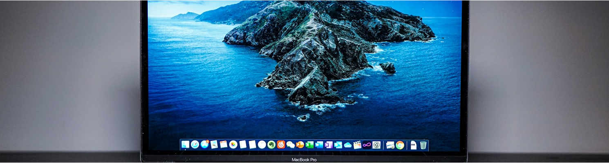Launch Google Chrome
The width and height of the screenshot is (609, 163).
[400, 145]
